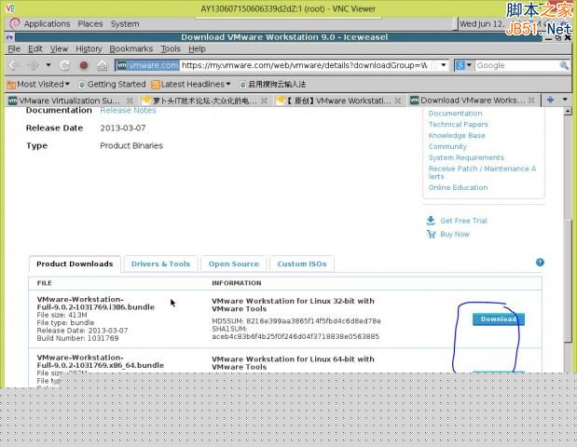This screenshot has width=577, height=447.
Task: Expand the Most Visited bookmarks folder
Action: pyautogui.click(x=38, y=84)
